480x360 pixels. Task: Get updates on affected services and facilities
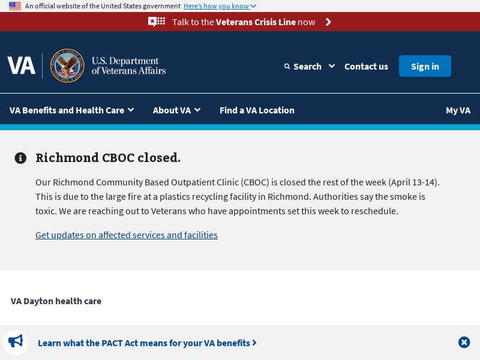click(127, 235)
